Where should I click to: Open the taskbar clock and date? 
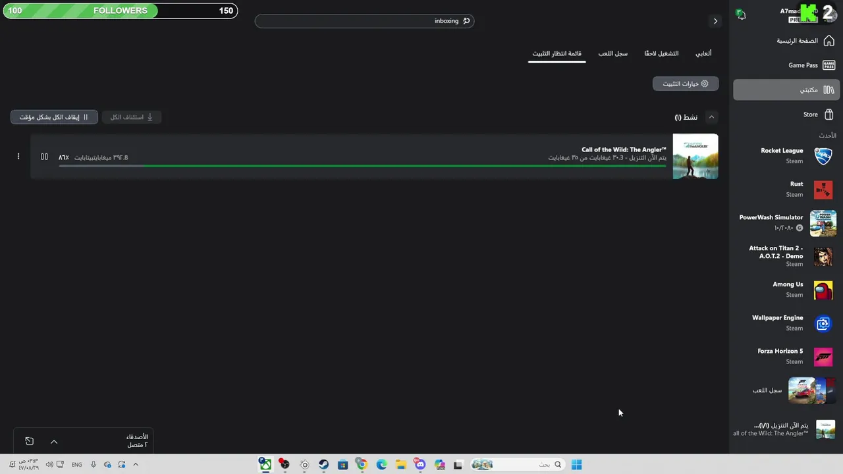tap(28, 465)
